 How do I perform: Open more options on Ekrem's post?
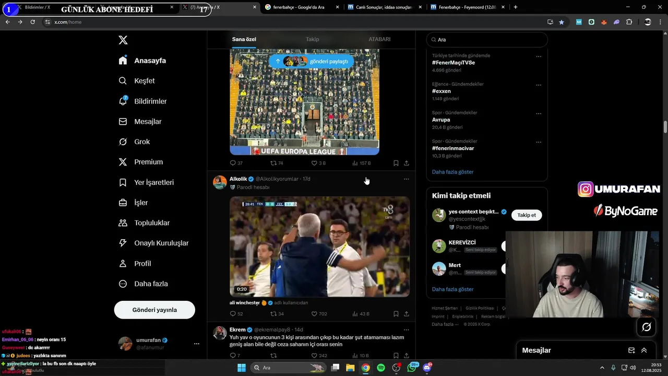pos(407,330)
